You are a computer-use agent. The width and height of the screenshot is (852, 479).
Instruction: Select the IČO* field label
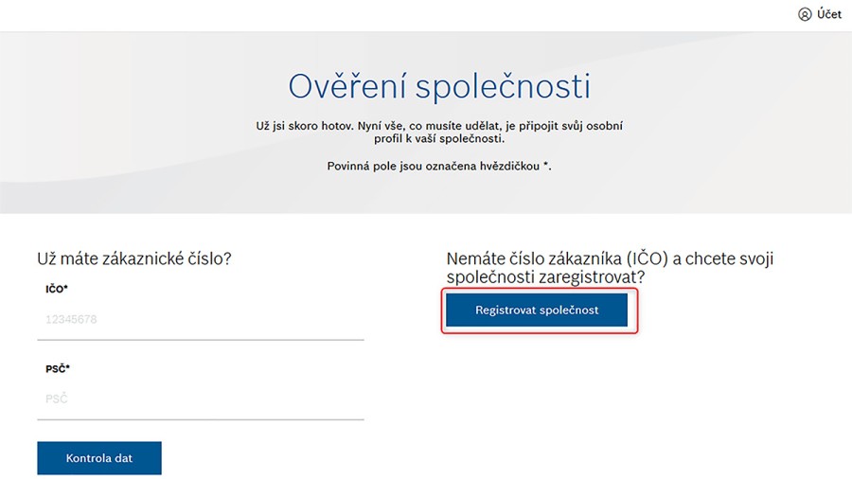(57, 289)
